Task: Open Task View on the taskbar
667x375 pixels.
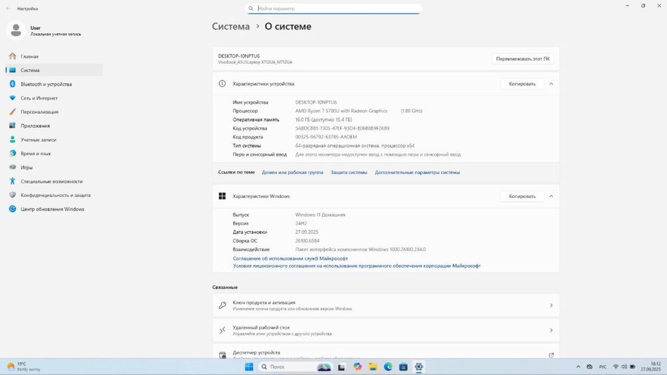Action: (x=341, y=367)
